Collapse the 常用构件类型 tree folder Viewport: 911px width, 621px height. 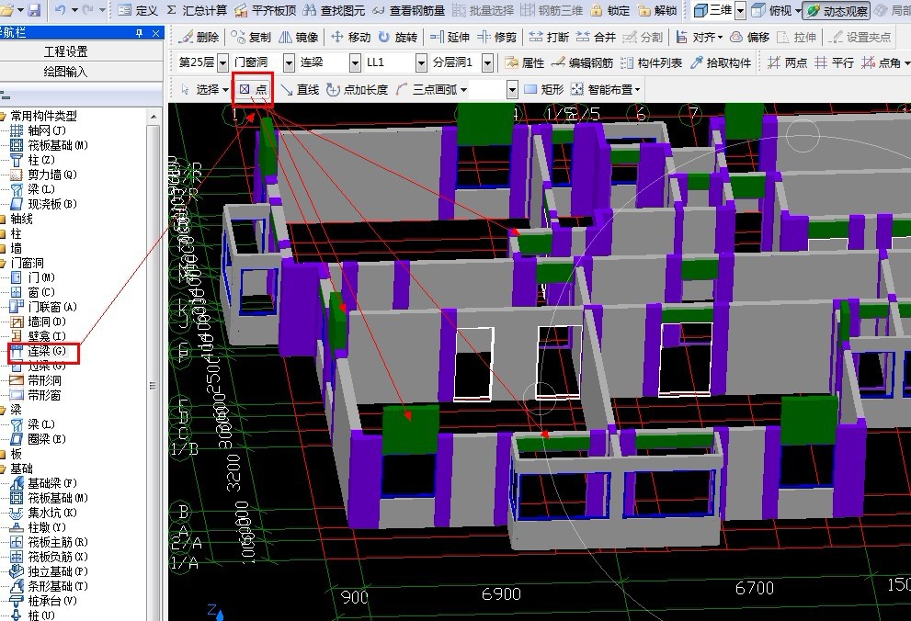pos(3,116)
